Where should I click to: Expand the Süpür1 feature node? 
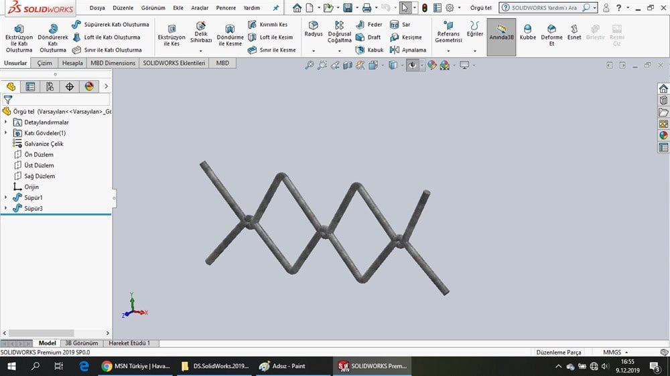click(6, 197)
